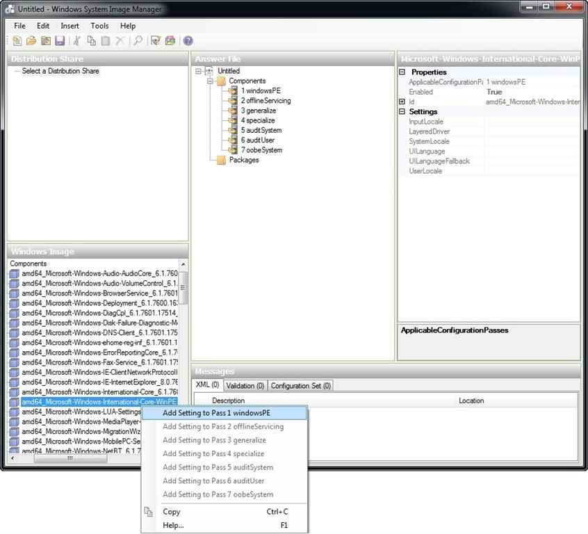Click the Paste clipboard icon in toolbar
Viewport: 588px width, 534px height.
106,40
